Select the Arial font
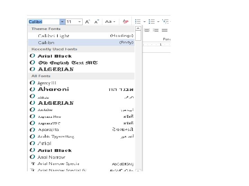The image size is (249, 186). coord(81,143)
